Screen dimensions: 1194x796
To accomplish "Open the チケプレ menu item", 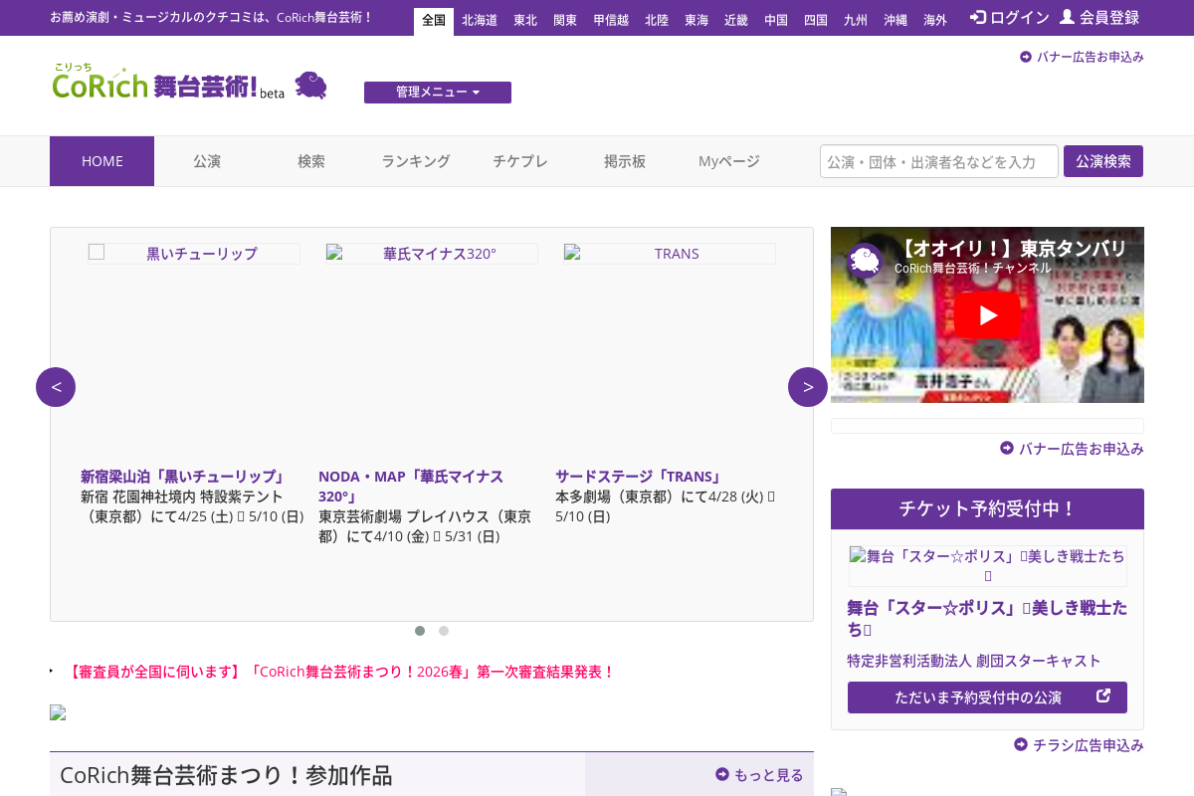I will 520,161.
